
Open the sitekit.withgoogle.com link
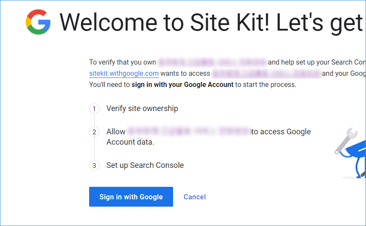(124, 73)
